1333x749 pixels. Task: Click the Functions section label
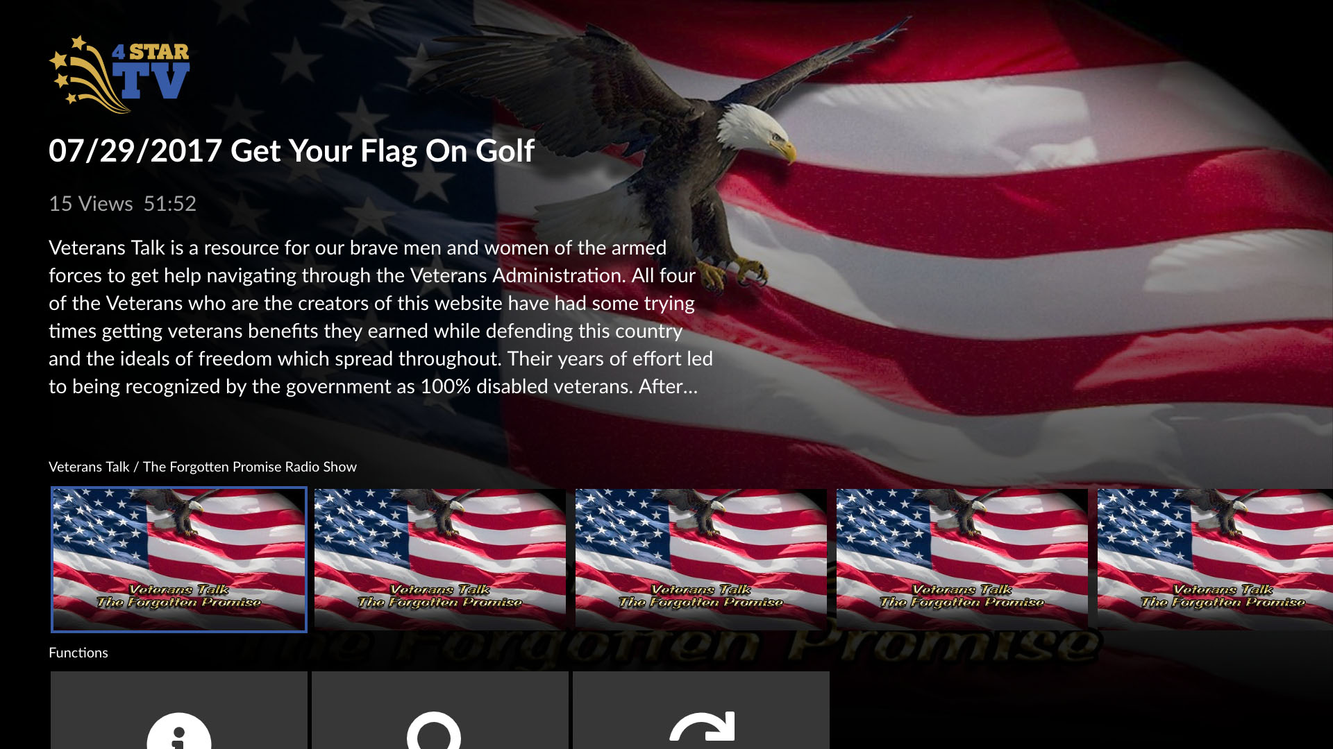click(x=78, y=653)
